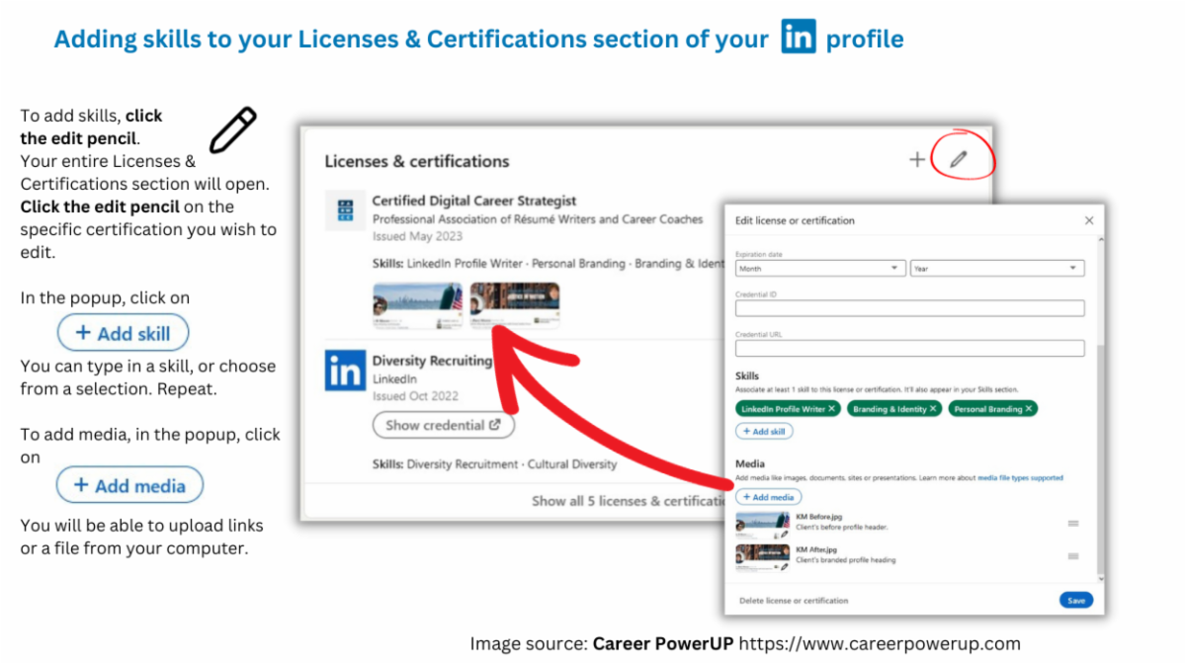Remove the LinkedIn Profile Writer skill tag
Image resolution: width=1186 pixels, height=664 pixels.
pyautogui.click(x=831, y=409)
